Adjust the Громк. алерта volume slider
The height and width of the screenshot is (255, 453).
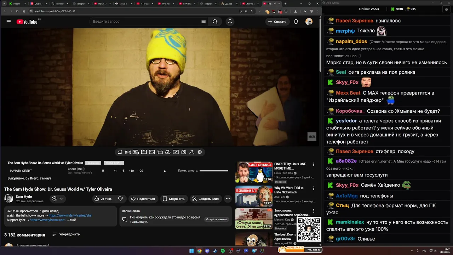[214, 171]
